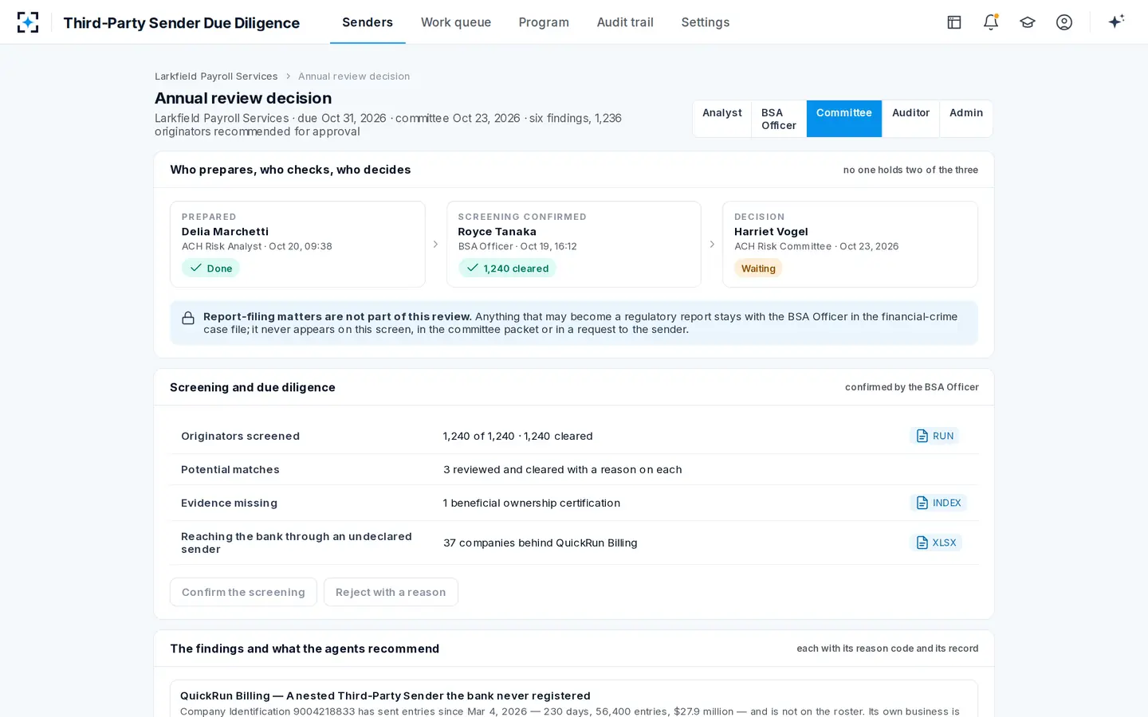Open the QuickRun Billing nested sender finding
Screen dimensions: 1148x717
(x=574, y=699)
